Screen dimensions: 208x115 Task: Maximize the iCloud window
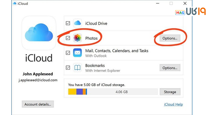coord(171,4)
